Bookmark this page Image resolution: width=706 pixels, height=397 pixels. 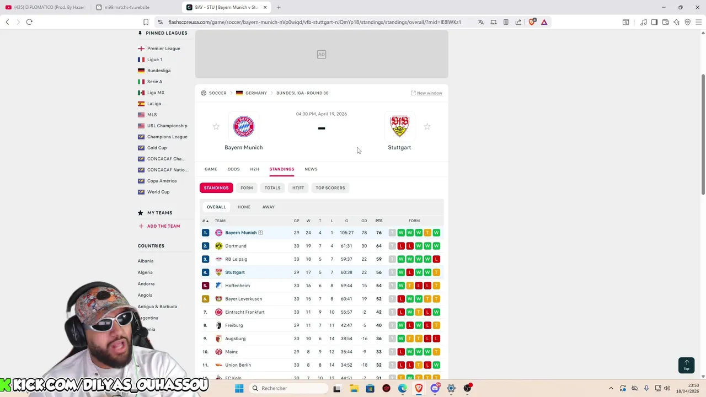(x=146, y=22)
